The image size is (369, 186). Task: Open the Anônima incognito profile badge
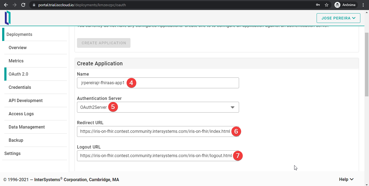pos(346,5)
